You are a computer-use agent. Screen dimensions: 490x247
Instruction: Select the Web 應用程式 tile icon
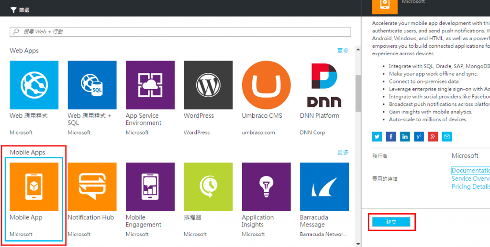tap(34, 85)
